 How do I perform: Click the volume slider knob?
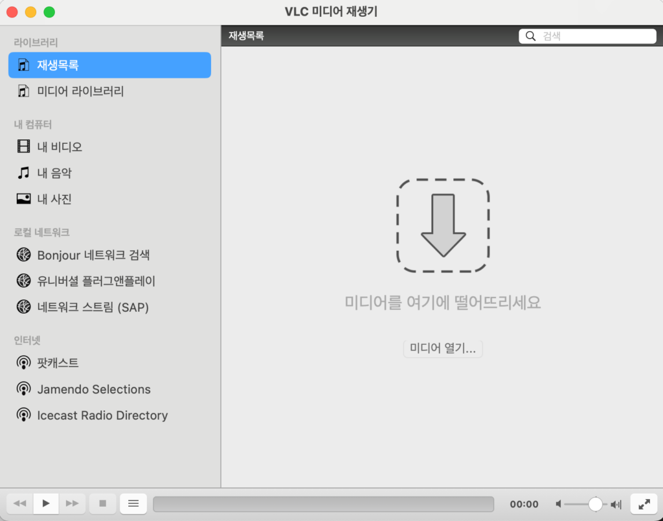(x=596, y=504)
